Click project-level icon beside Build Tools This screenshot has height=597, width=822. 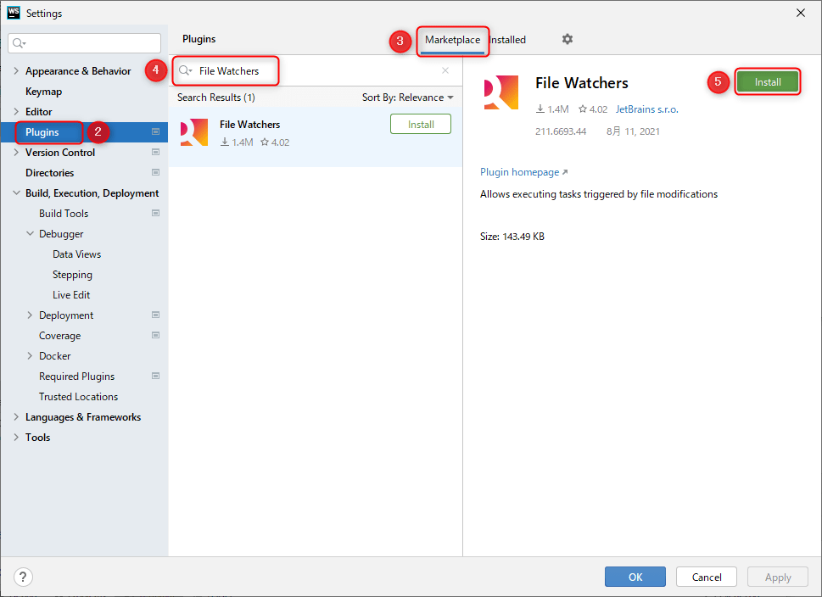[x=156, y=214]
